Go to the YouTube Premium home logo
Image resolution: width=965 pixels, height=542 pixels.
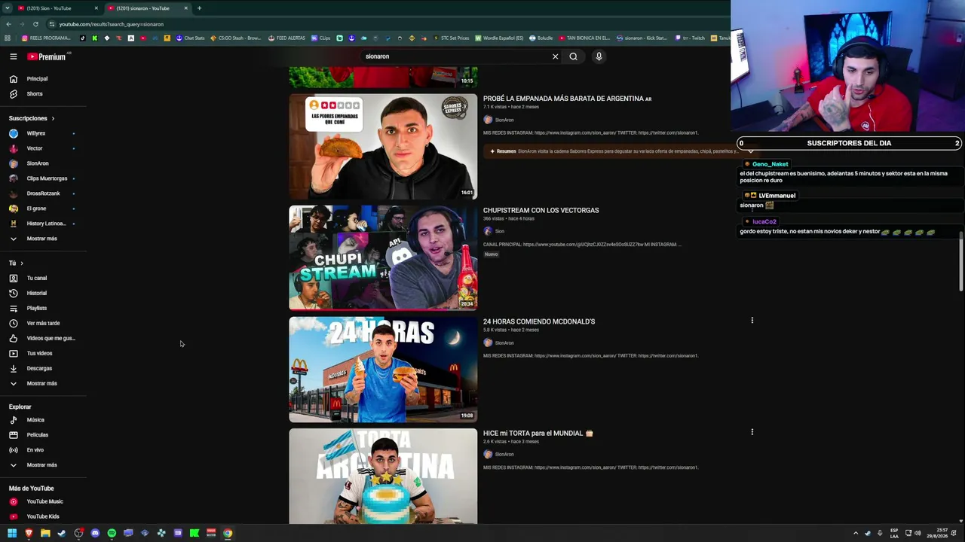[x=47, y=56]
